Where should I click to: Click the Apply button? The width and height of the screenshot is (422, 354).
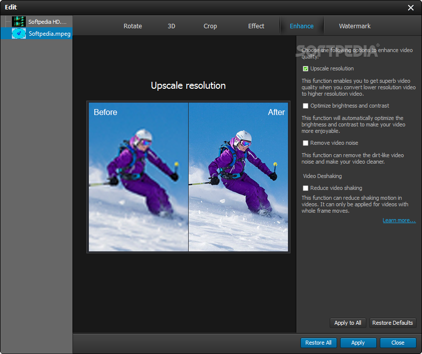(358, 343)
